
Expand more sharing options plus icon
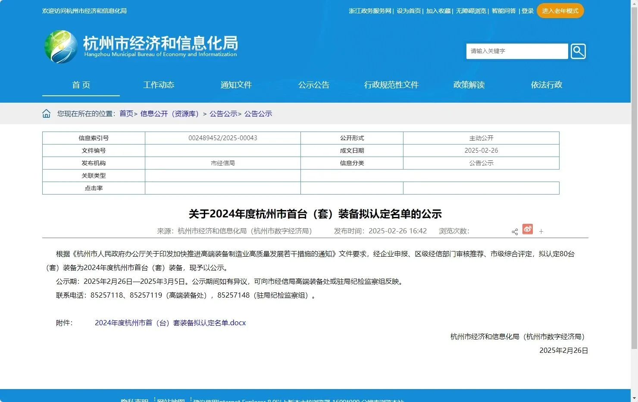541,232
